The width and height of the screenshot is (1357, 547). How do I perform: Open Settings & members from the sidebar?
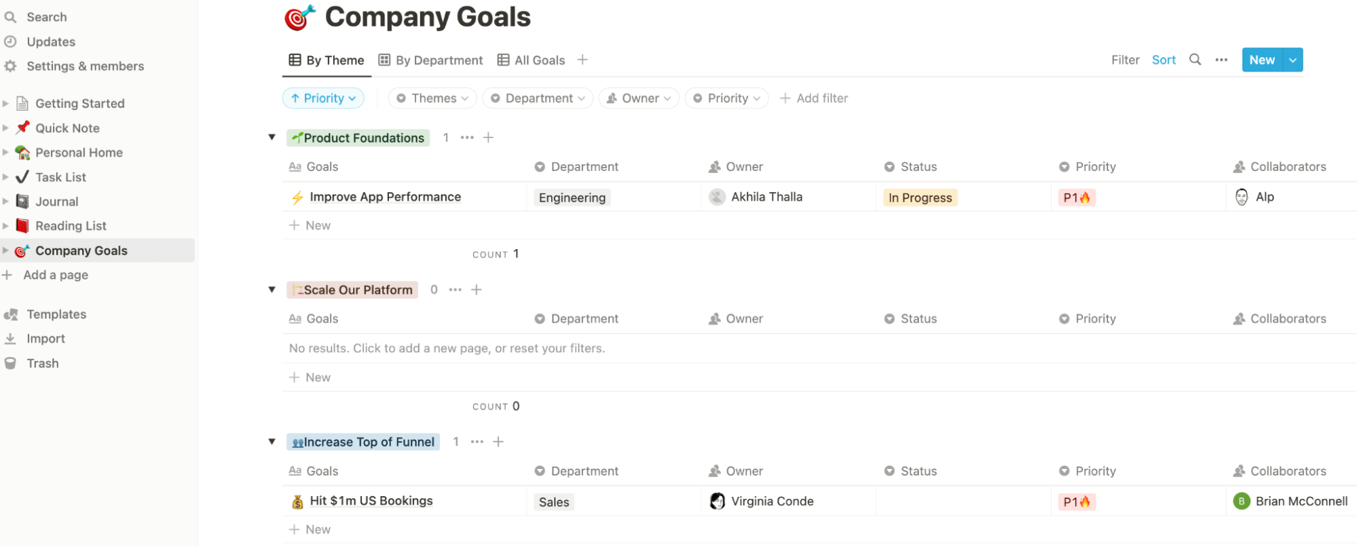coord(85,66)
